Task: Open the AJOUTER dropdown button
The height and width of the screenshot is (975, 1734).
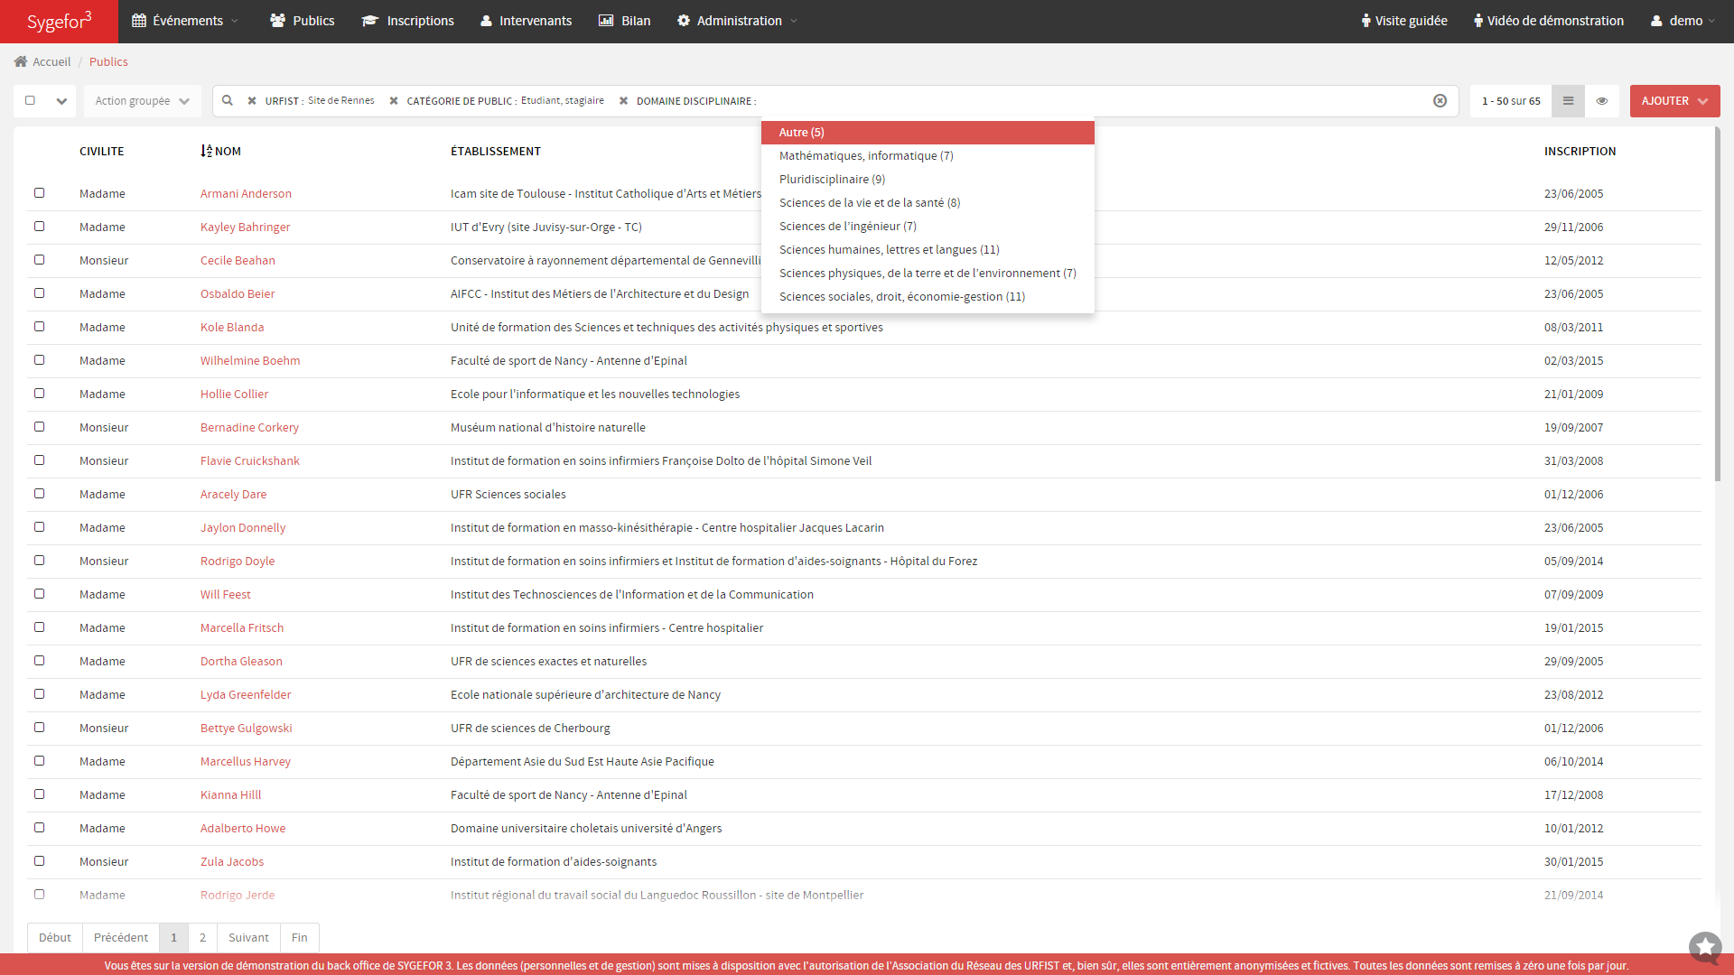Action: click(x=1673, y=101)
